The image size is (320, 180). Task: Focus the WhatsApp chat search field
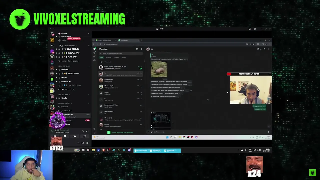[121, 53]
